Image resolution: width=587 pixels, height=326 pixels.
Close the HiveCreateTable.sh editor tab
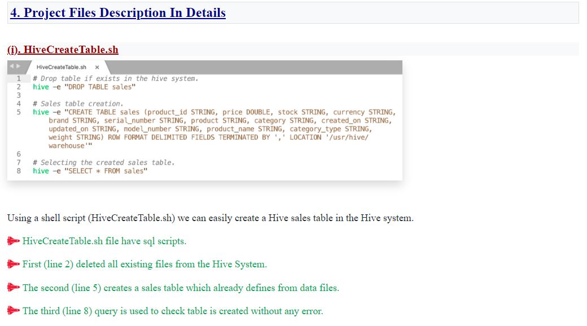(x=97, y=68)
